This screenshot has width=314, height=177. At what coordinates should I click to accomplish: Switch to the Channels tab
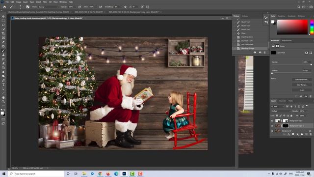pyautogui.click(x=283, y=101)
